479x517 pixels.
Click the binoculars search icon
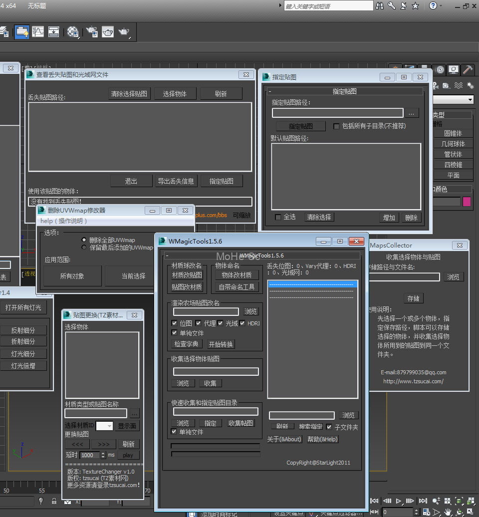pyautogui.click(x=380, y=6)
